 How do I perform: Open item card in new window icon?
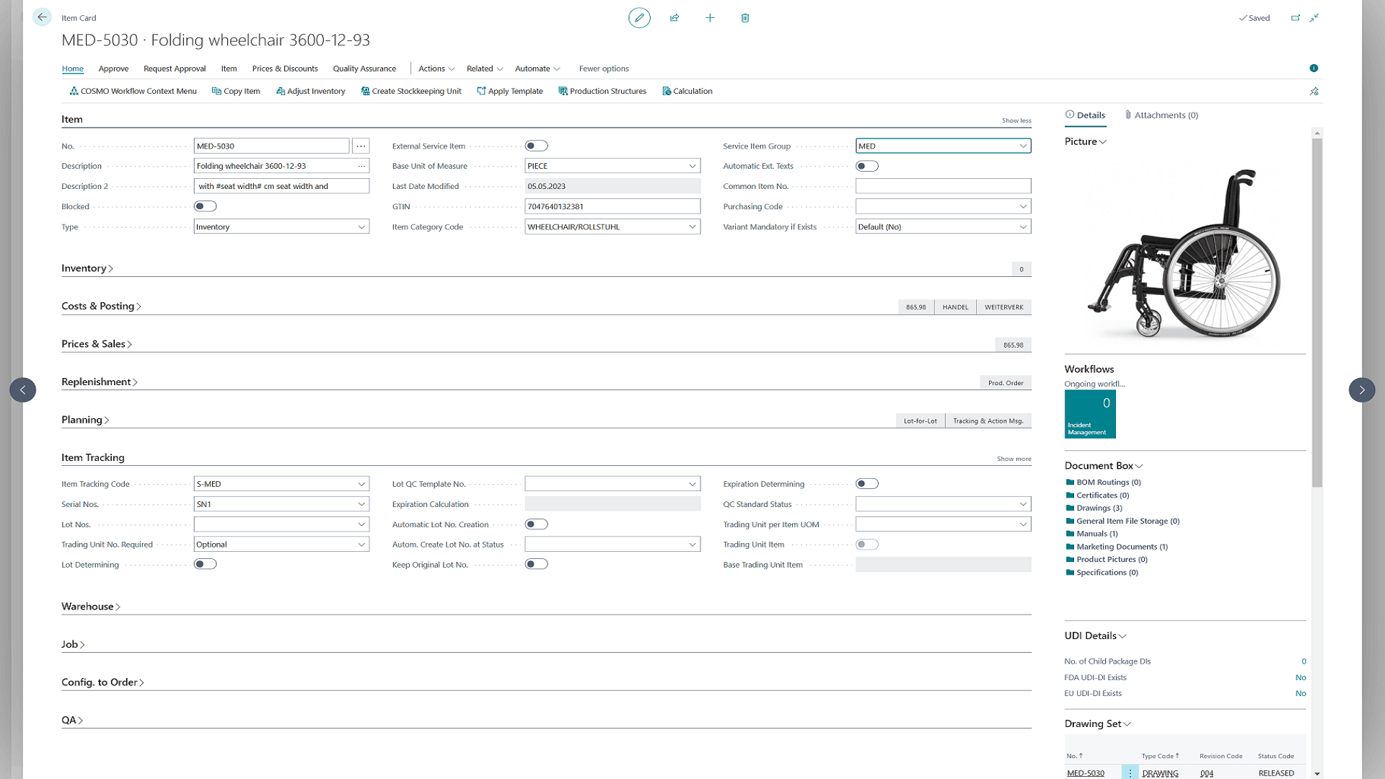1296,18
